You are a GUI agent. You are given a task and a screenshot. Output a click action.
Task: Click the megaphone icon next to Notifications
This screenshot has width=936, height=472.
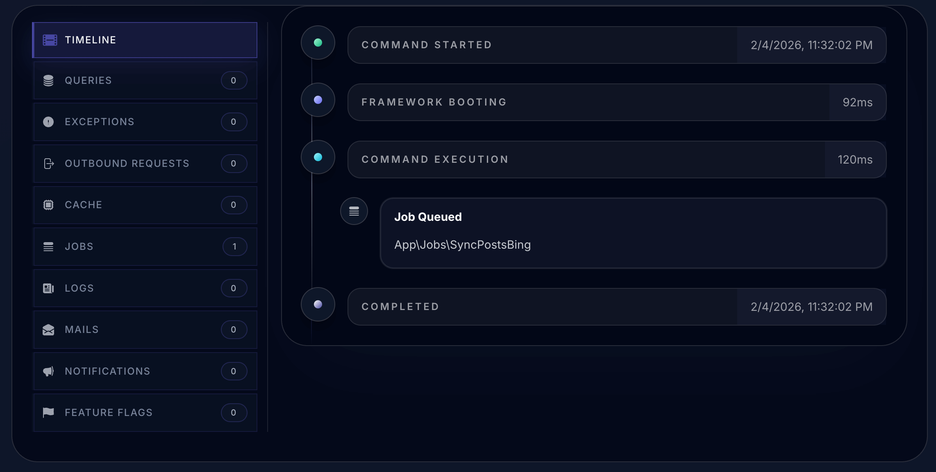coord(48,371)
